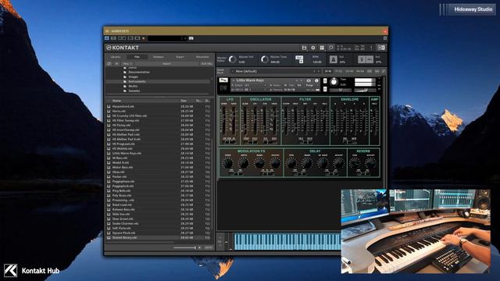
Task: Select rack page 33-48
Action: (x=349, y=71)
